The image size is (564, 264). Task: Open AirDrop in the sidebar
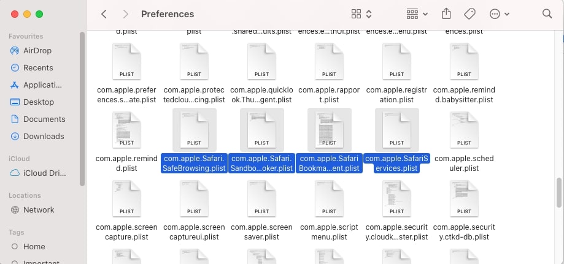click(37, 50)
